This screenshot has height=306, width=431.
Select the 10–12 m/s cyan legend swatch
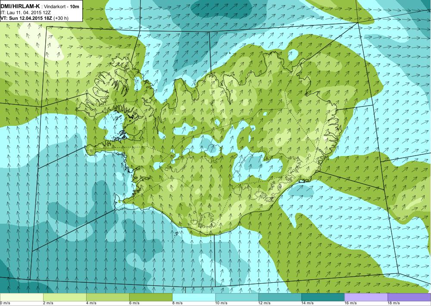237,297
